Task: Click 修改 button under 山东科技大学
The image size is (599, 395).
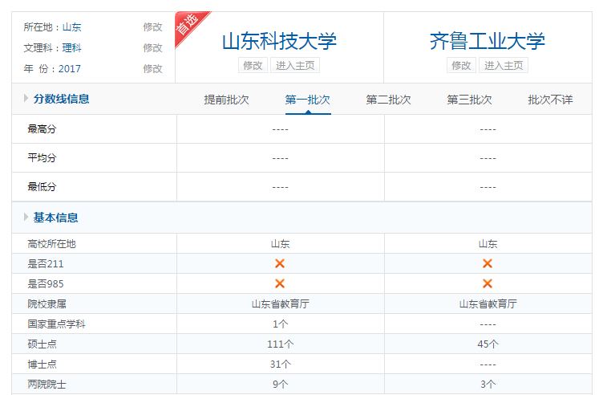Action: click(253, 65)
